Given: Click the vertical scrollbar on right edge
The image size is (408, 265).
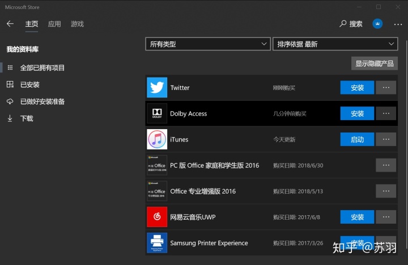Looking at the screenshot, I should pyautogui.click(x=406, y=144).
